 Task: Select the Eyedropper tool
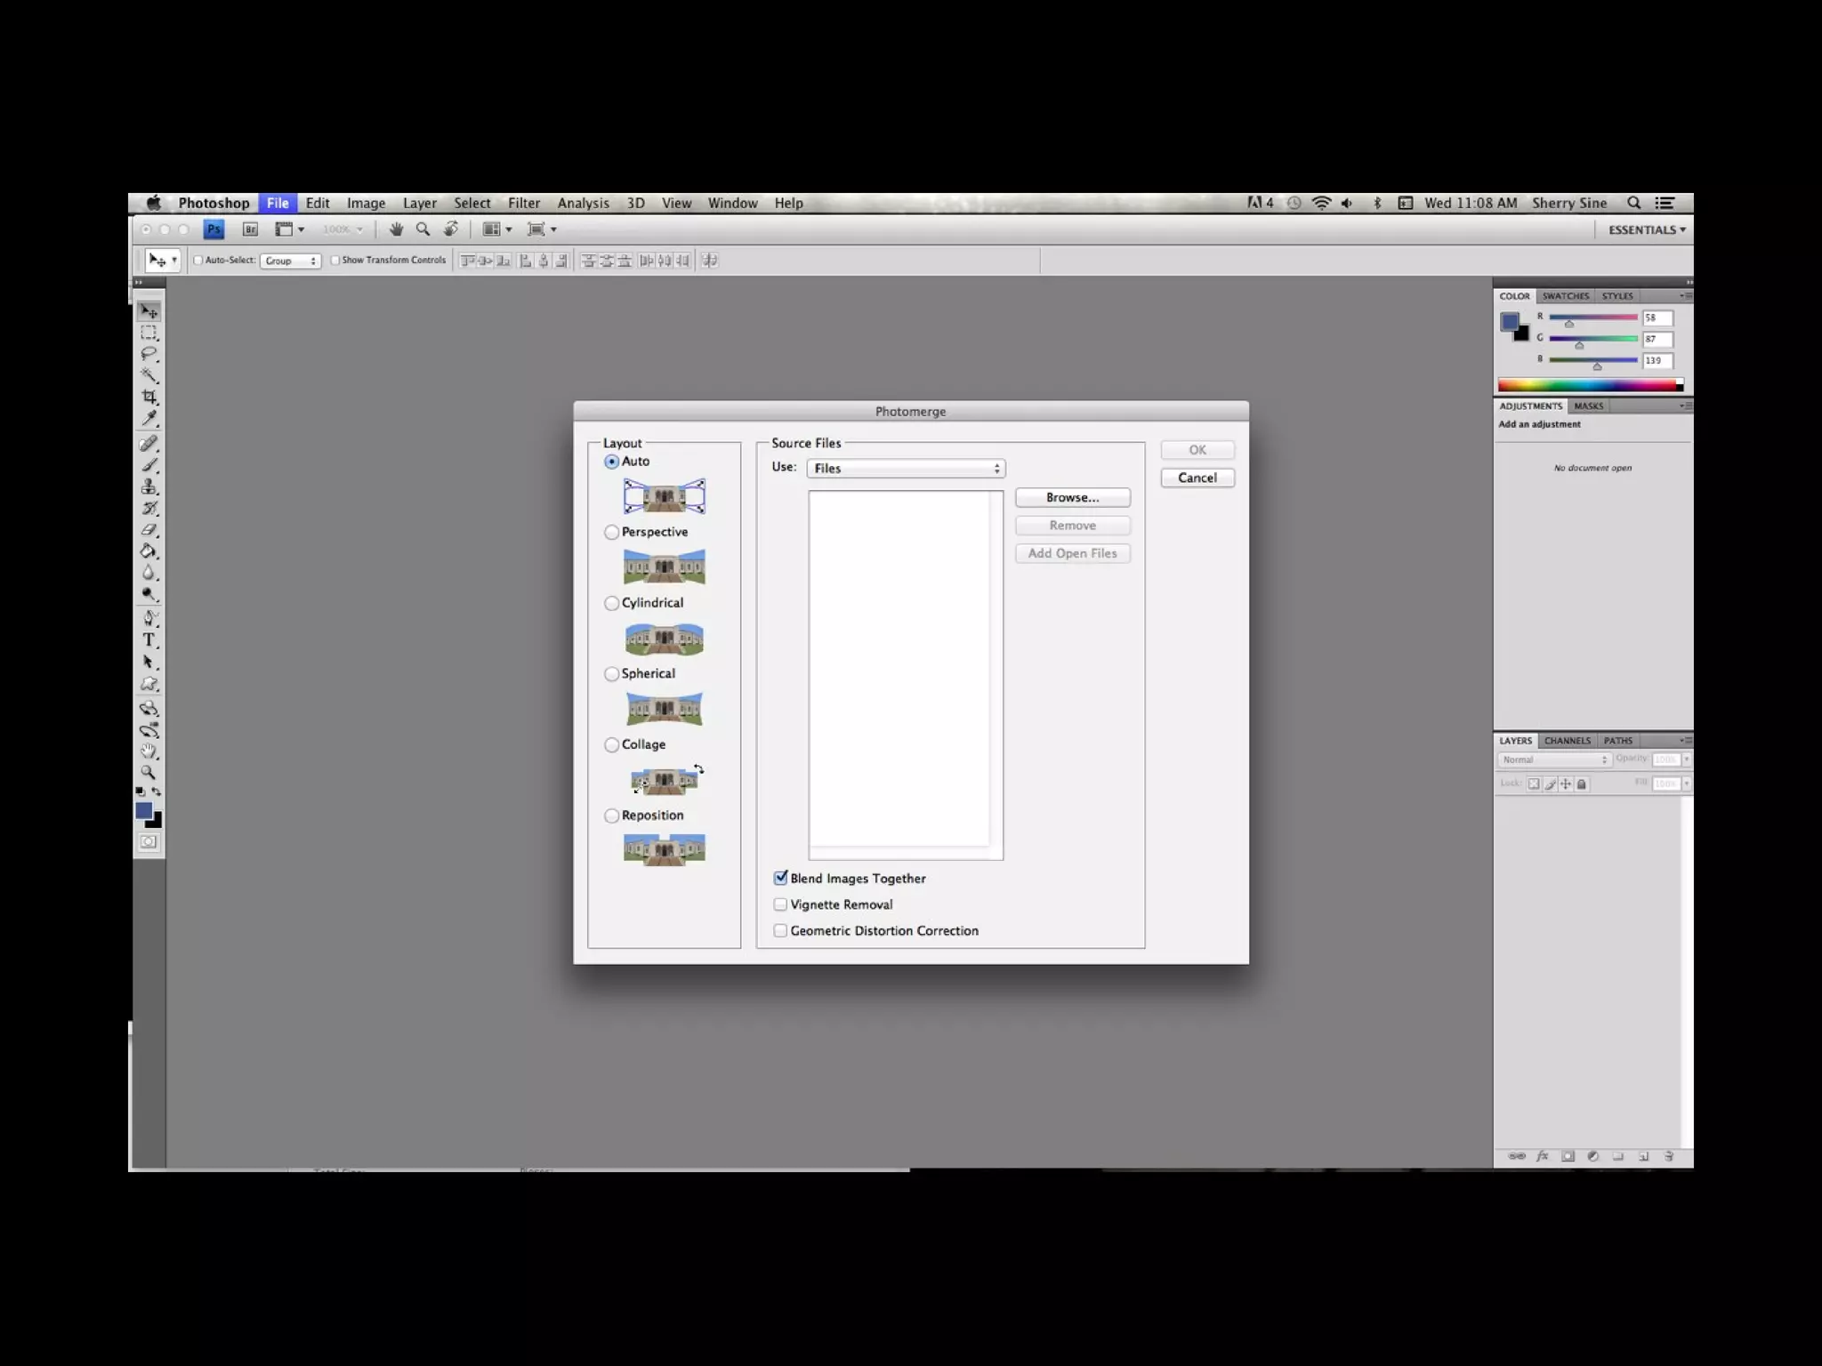(149, 418)
